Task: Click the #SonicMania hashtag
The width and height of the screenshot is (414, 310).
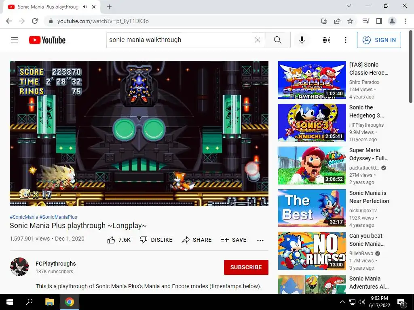Action: (x=24, y=217)
